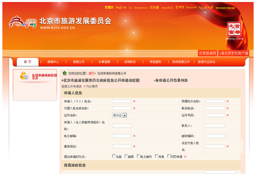The height and width of the screenshot is (180, 256).
Task: Click the person-with-clock icon in the sidebar
Action: pos(25,76)
